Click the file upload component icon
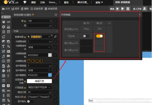152x105 pixels. [4, 32]
